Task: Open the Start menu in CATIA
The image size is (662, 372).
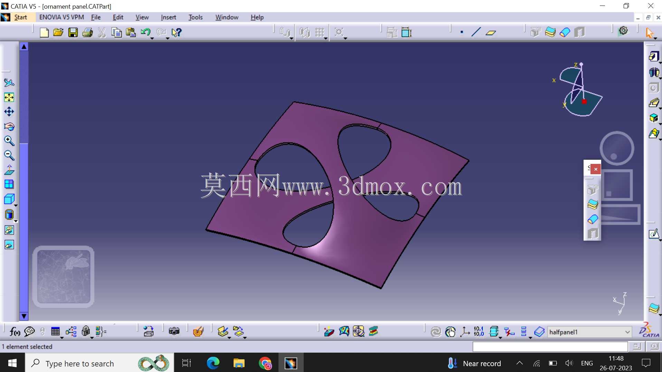Action: pyautogui.click(x=20, y=17)
